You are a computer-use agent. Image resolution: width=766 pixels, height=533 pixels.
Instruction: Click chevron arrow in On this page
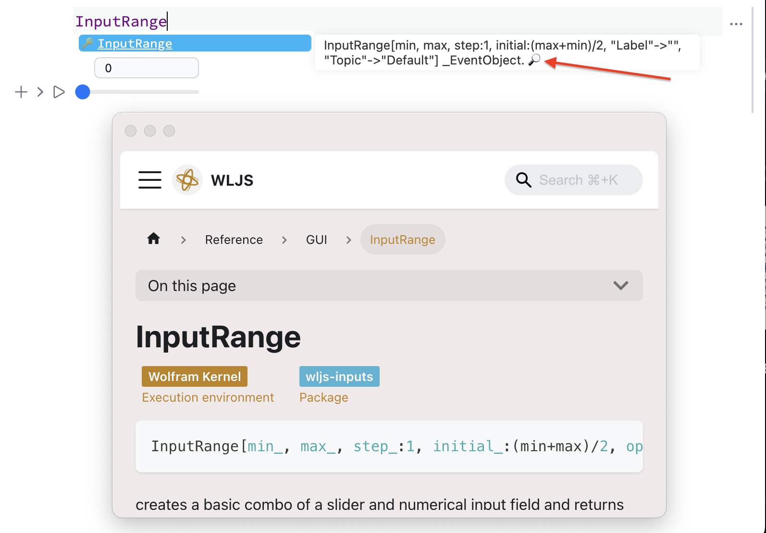(x=620, y=286)
